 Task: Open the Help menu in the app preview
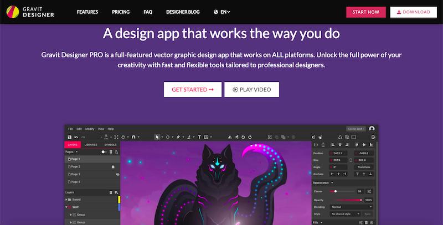click(111, 129)
